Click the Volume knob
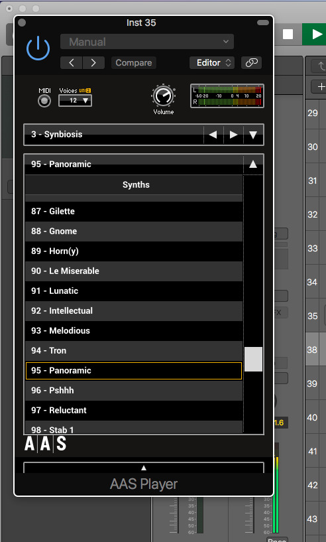 pos(163,96)
